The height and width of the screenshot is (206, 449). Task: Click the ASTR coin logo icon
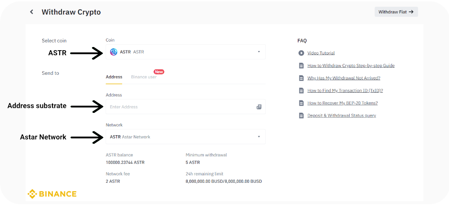114,52
